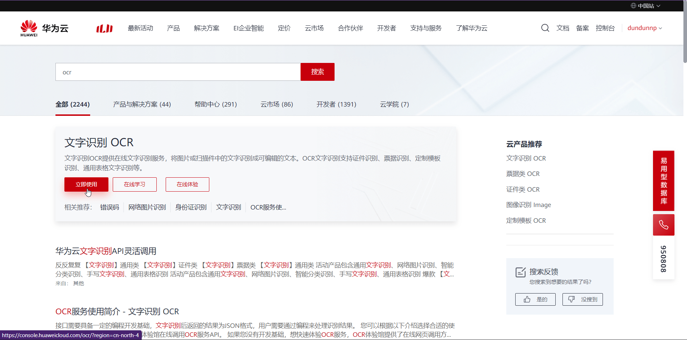This screenshot has width=687, height=340.
Task: Open 开发者 menu in navigation bar
Action: tap(387, 28)
